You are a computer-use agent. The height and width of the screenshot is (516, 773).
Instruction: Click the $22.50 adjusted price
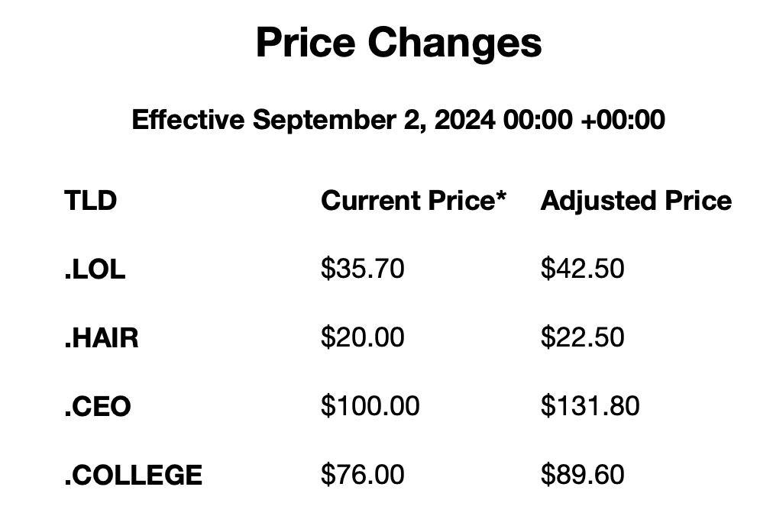click(x=582, y=337)
